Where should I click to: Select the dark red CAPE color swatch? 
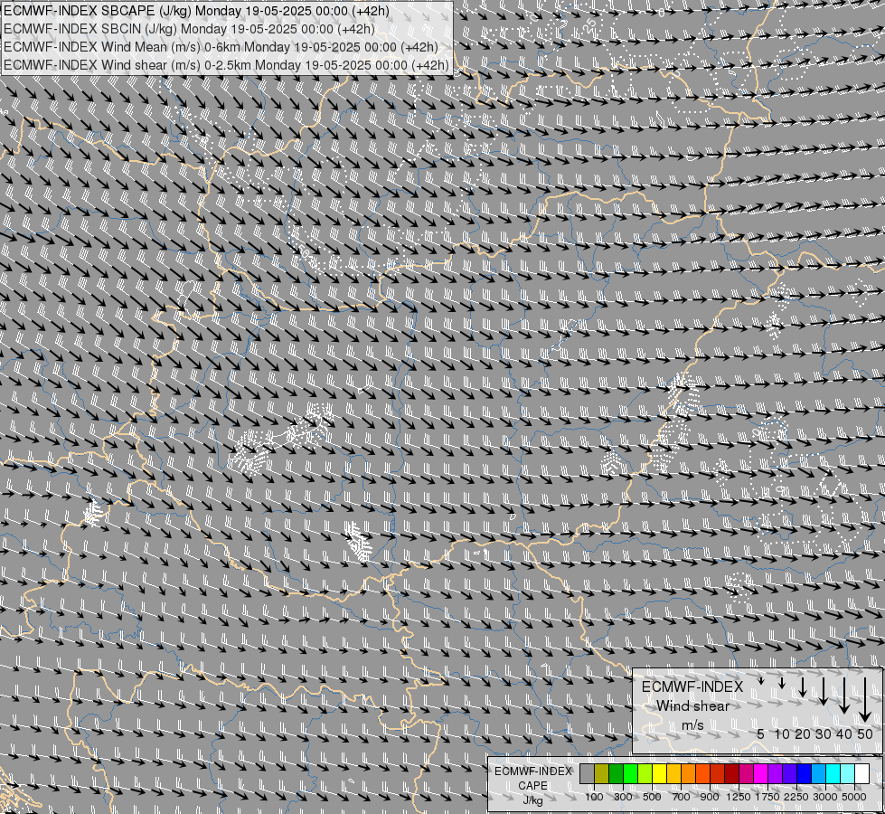click(732, 774)
